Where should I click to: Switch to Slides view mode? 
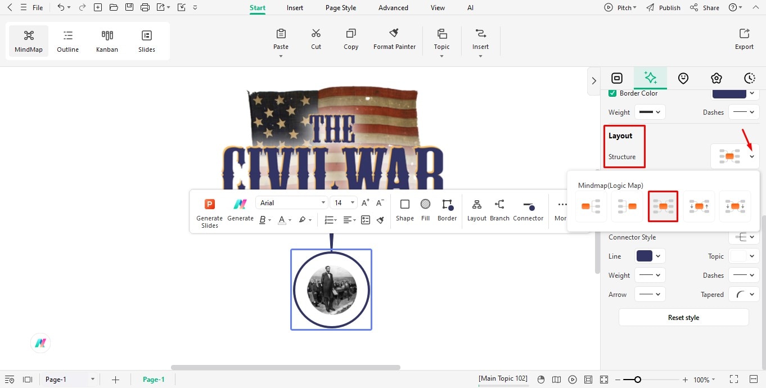pyautogui.click(x=147, y=41)
